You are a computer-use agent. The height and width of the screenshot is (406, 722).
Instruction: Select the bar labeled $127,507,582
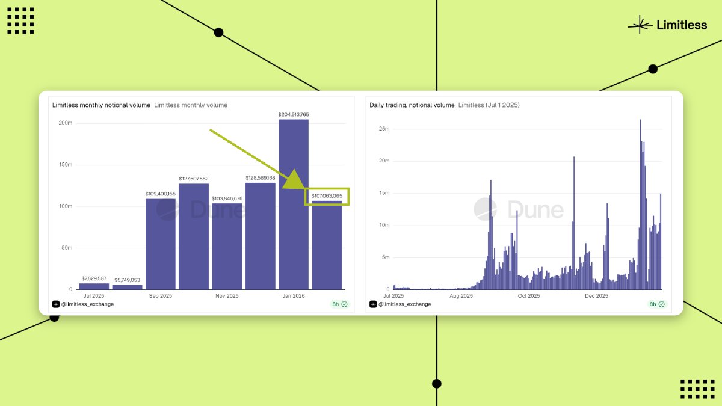(194, 236)
